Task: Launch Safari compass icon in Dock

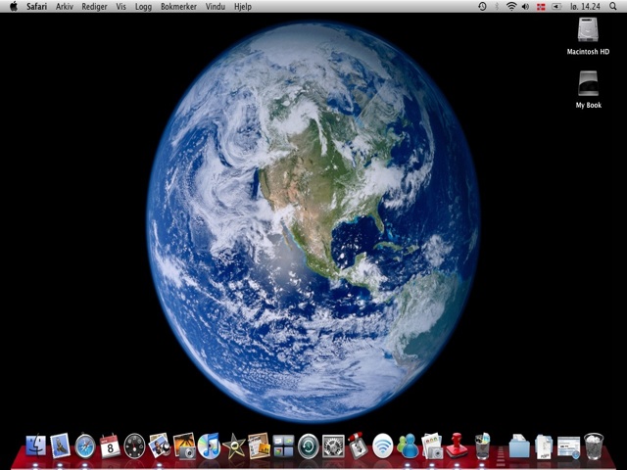Action: (x=85, y=446)
